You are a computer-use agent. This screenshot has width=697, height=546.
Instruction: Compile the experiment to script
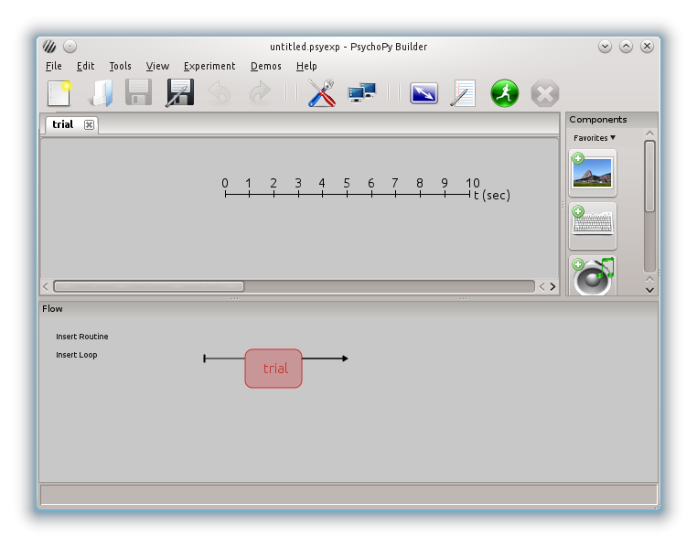464,93
